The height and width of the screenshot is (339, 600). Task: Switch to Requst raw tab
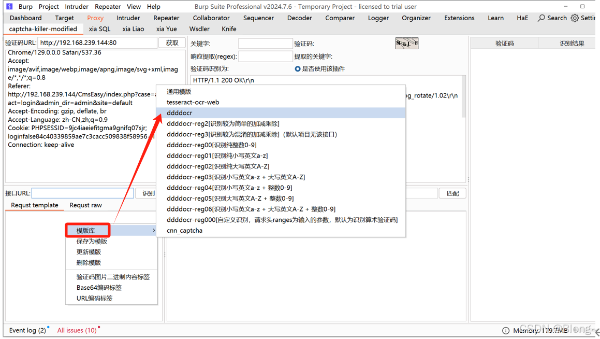[x=86, y=205]
